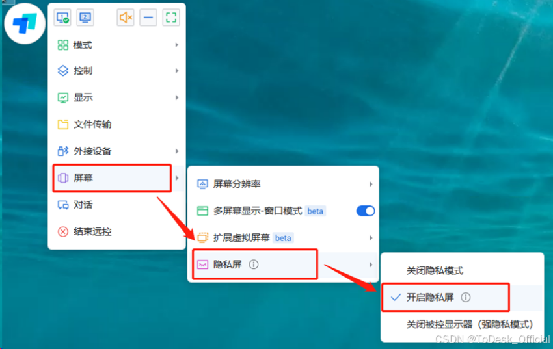553x349 pixels.
Task: Expand the 控制 submenu arrow
Action: 177,71
